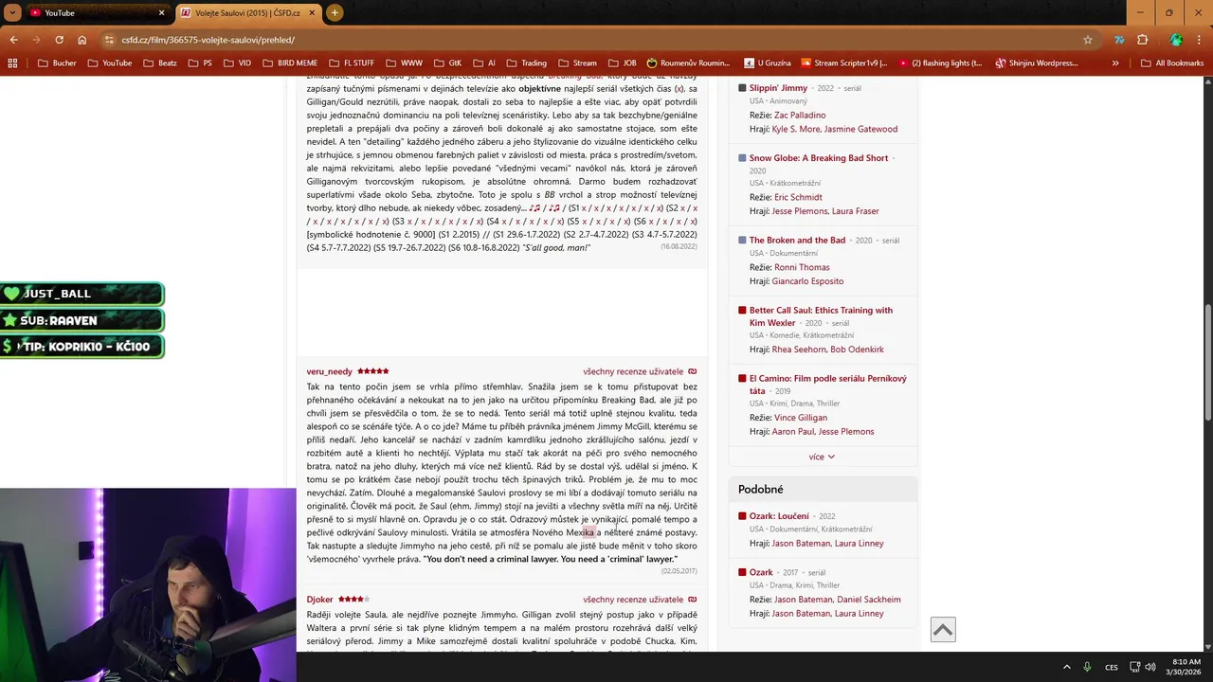The width and height of the screenshot is (1213, 682).
Task: Expand hidden bookmarks chevron
Action: point(1115,63)
